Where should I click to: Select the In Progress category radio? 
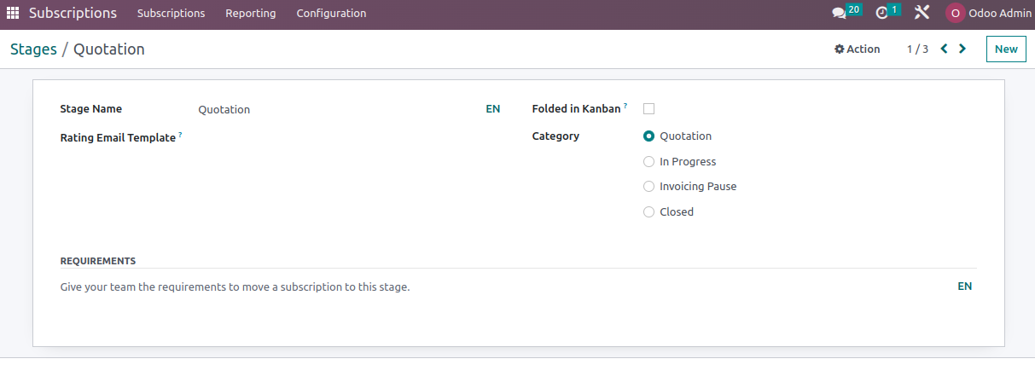[648, 162]
